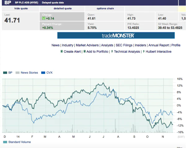The width and height of the screenshot is (186, 148).
Task: Click the Percent Change value +0.34%
Action: [x=47, y=28]
